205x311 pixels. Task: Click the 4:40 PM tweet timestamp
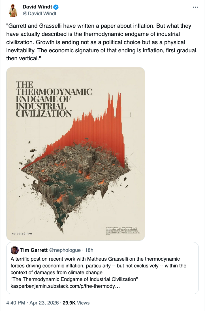[x=16, y=303]
